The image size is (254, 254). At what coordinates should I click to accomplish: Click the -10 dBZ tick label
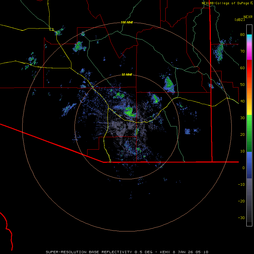[x=241, y=184]
